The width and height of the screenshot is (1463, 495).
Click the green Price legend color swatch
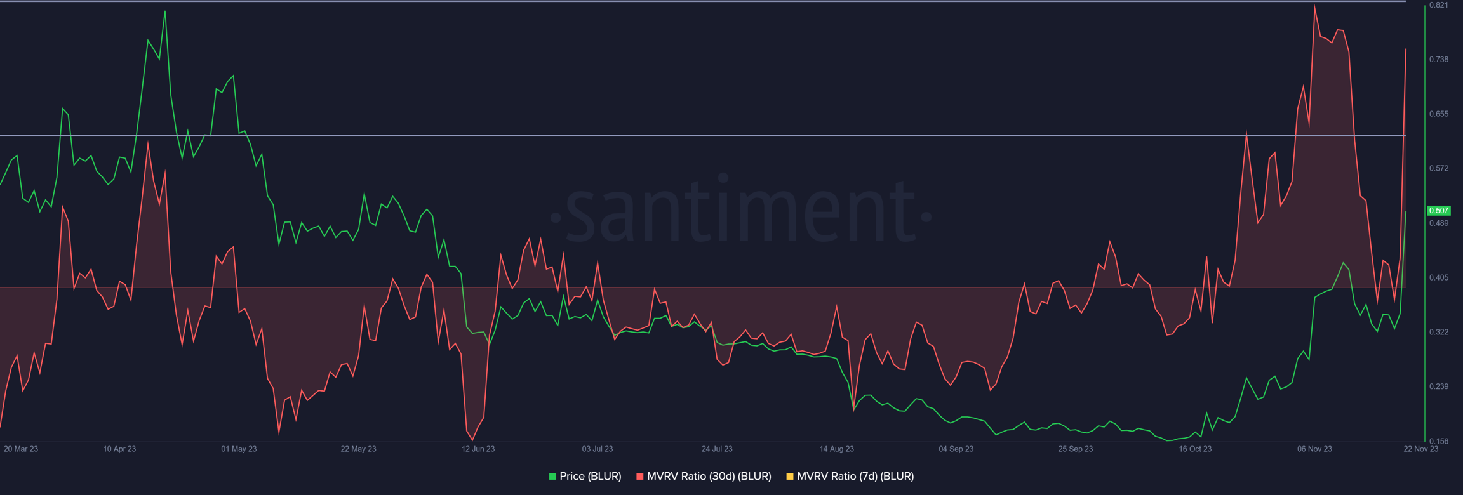pyautogui.click(x=552, y=476)
